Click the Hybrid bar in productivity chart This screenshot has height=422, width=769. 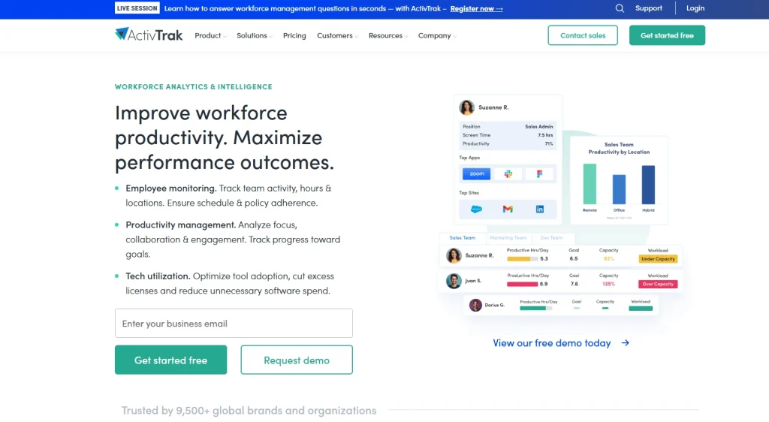(x=648, y=185)
